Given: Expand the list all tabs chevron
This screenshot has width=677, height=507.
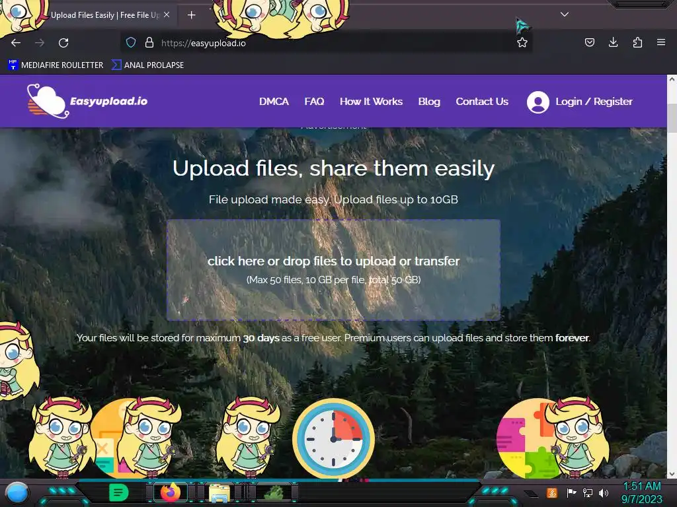Looking at the screenshot, I should [x=565, y=15].
